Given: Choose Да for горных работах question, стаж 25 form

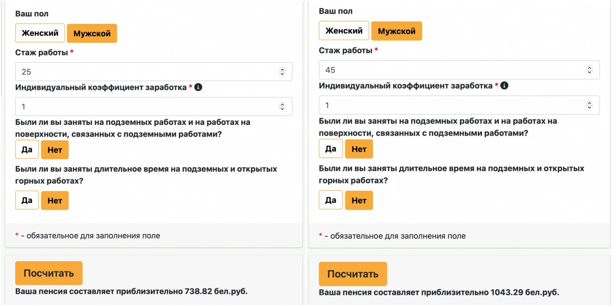Looking at the screenshot, I should (x=27, y=200).
